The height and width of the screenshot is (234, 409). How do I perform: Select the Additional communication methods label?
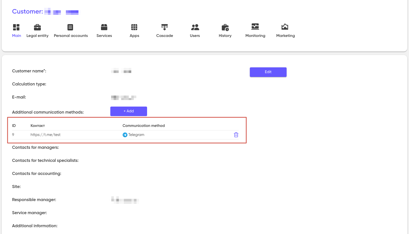click(x=48, y=112)
